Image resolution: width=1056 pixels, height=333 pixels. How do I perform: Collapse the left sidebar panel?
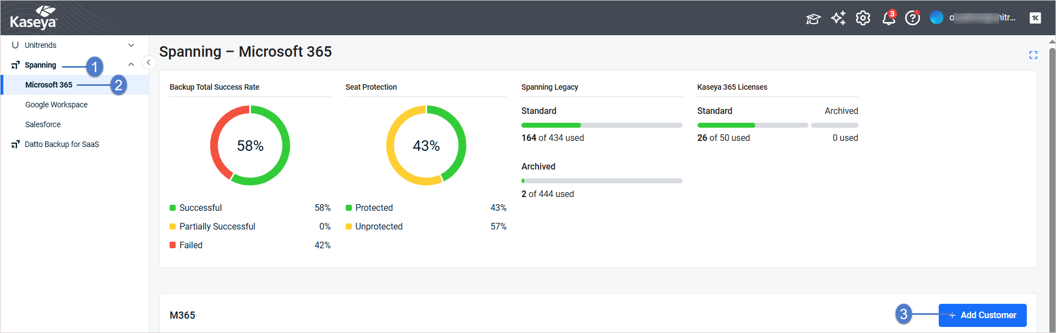click(x=148, y=63)
